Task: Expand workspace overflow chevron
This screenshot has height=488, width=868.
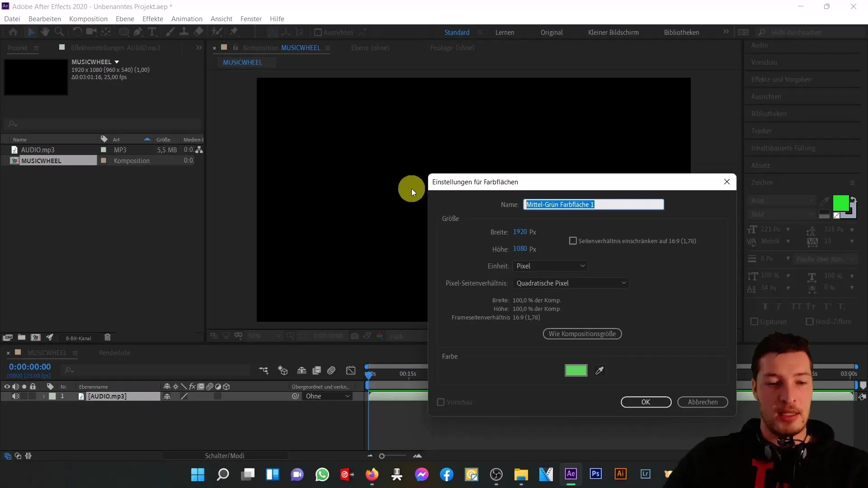Action: coord(726,32)
